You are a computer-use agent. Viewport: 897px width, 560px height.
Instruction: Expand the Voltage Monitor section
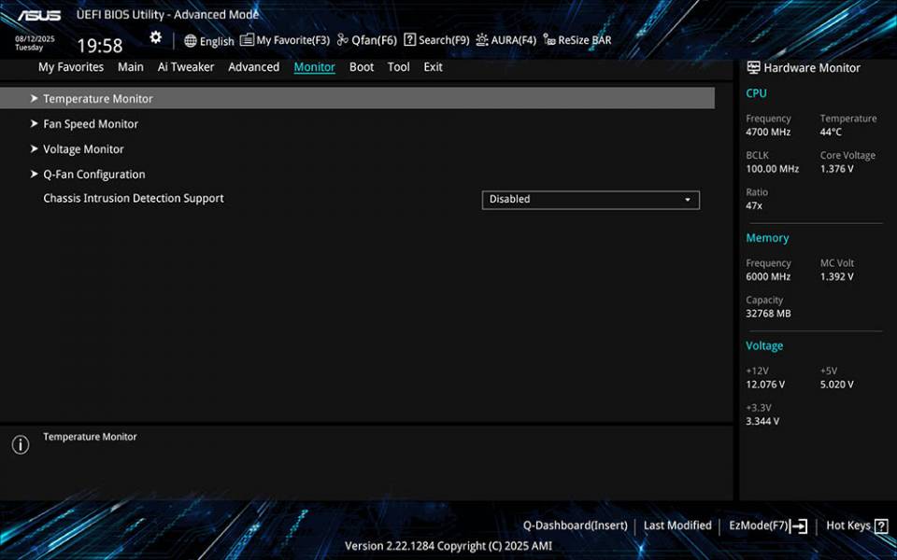83,148
